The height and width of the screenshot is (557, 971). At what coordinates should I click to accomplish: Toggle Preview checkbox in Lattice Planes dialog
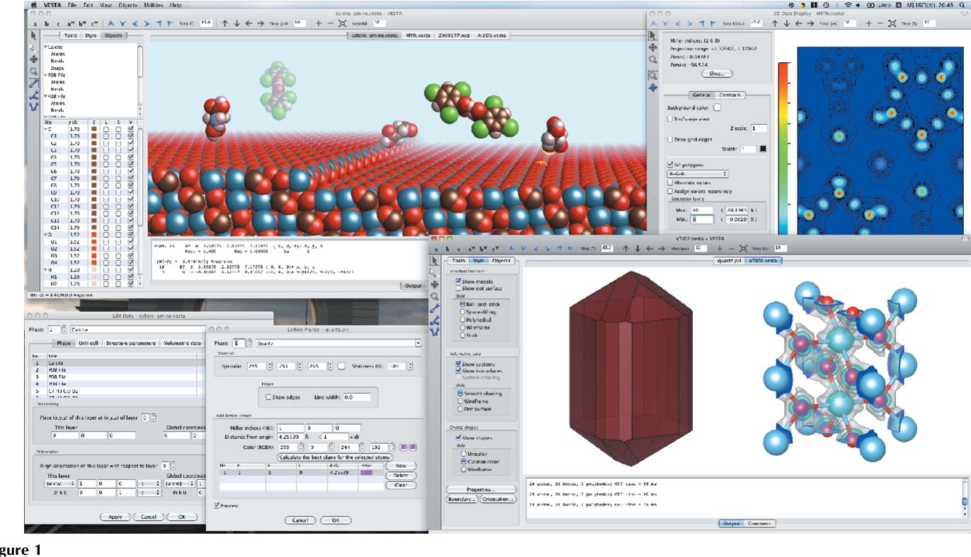pyautogui.click(x=217, y=505)
